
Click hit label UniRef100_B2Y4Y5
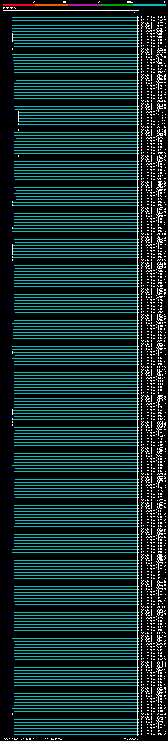click(154, 373)
